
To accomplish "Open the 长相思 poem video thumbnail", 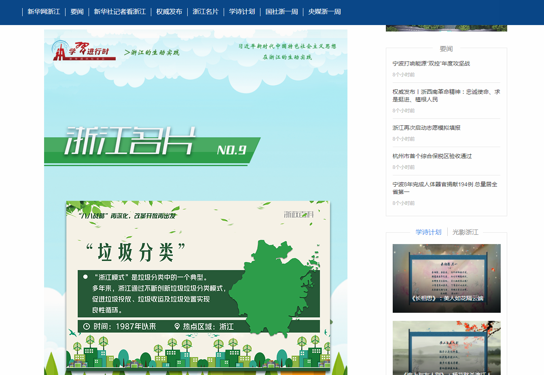I will pos(447,278).
